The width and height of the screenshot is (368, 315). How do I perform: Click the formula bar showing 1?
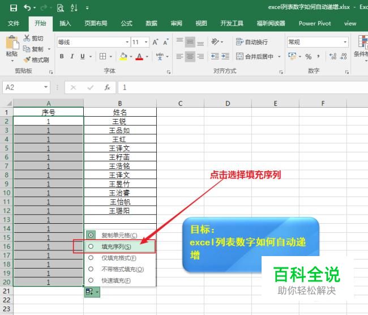(243, 87)
